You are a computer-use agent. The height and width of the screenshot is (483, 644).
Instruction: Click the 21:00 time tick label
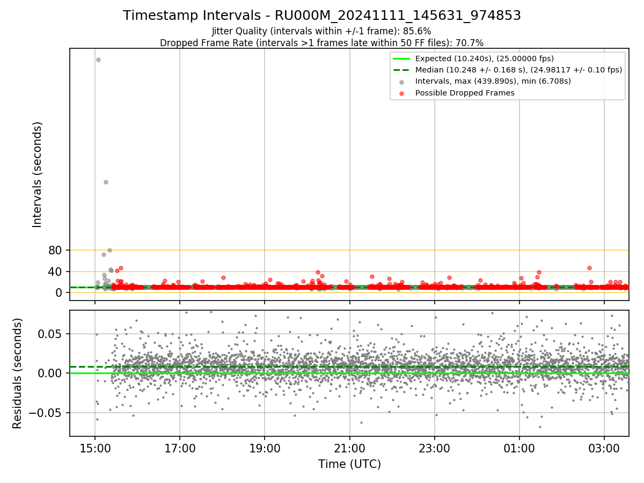click(x=350, y=448)
